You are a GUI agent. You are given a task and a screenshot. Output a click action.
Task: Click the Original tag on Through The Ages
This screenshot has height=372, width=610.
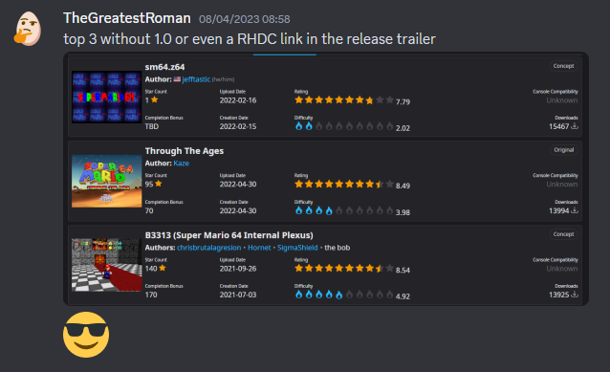pyautogui.click(x=564, y=150)
